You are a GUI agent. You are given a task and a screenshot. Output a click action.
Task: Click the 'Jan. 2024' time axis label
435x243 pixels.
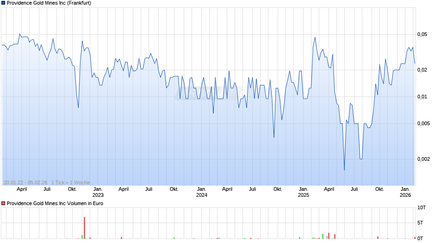pos(202,192)
